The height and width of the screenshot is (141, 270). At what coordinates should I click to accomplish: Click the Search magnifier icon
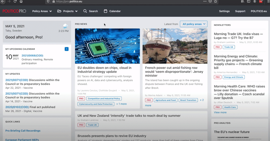pyautogui.click(x=85, y=11)
